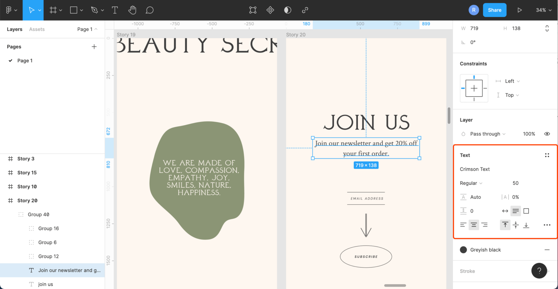The height and width of the screenshot is (289, 558).
Task: Activate the comment tool
Action: coord(149,10)
